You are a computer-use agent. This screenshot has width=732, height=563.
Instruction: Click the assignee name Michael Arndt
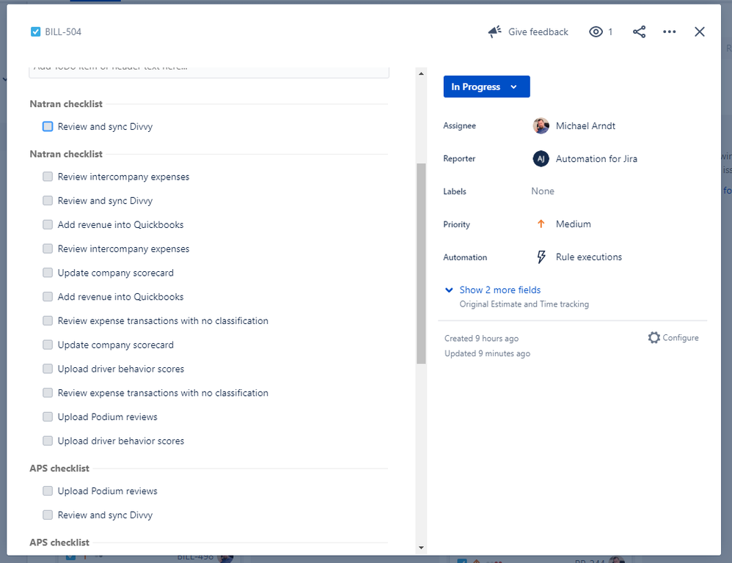pyautogui.click(x=585, y=126)
